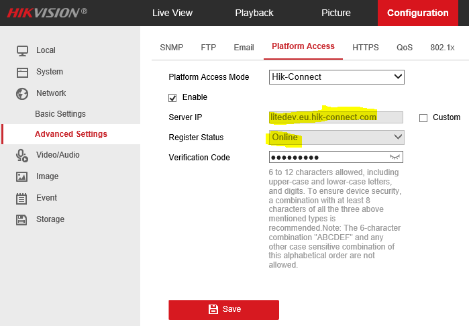
Task: Expand the Register Status dropdown
Action: click(x=336, y=138)
